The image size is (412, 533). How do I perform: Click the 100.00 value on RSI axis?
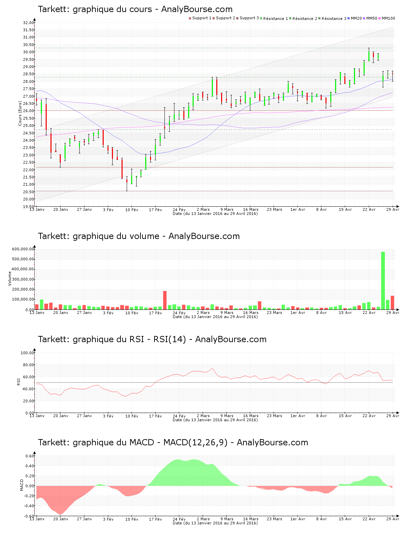(27, 353)
